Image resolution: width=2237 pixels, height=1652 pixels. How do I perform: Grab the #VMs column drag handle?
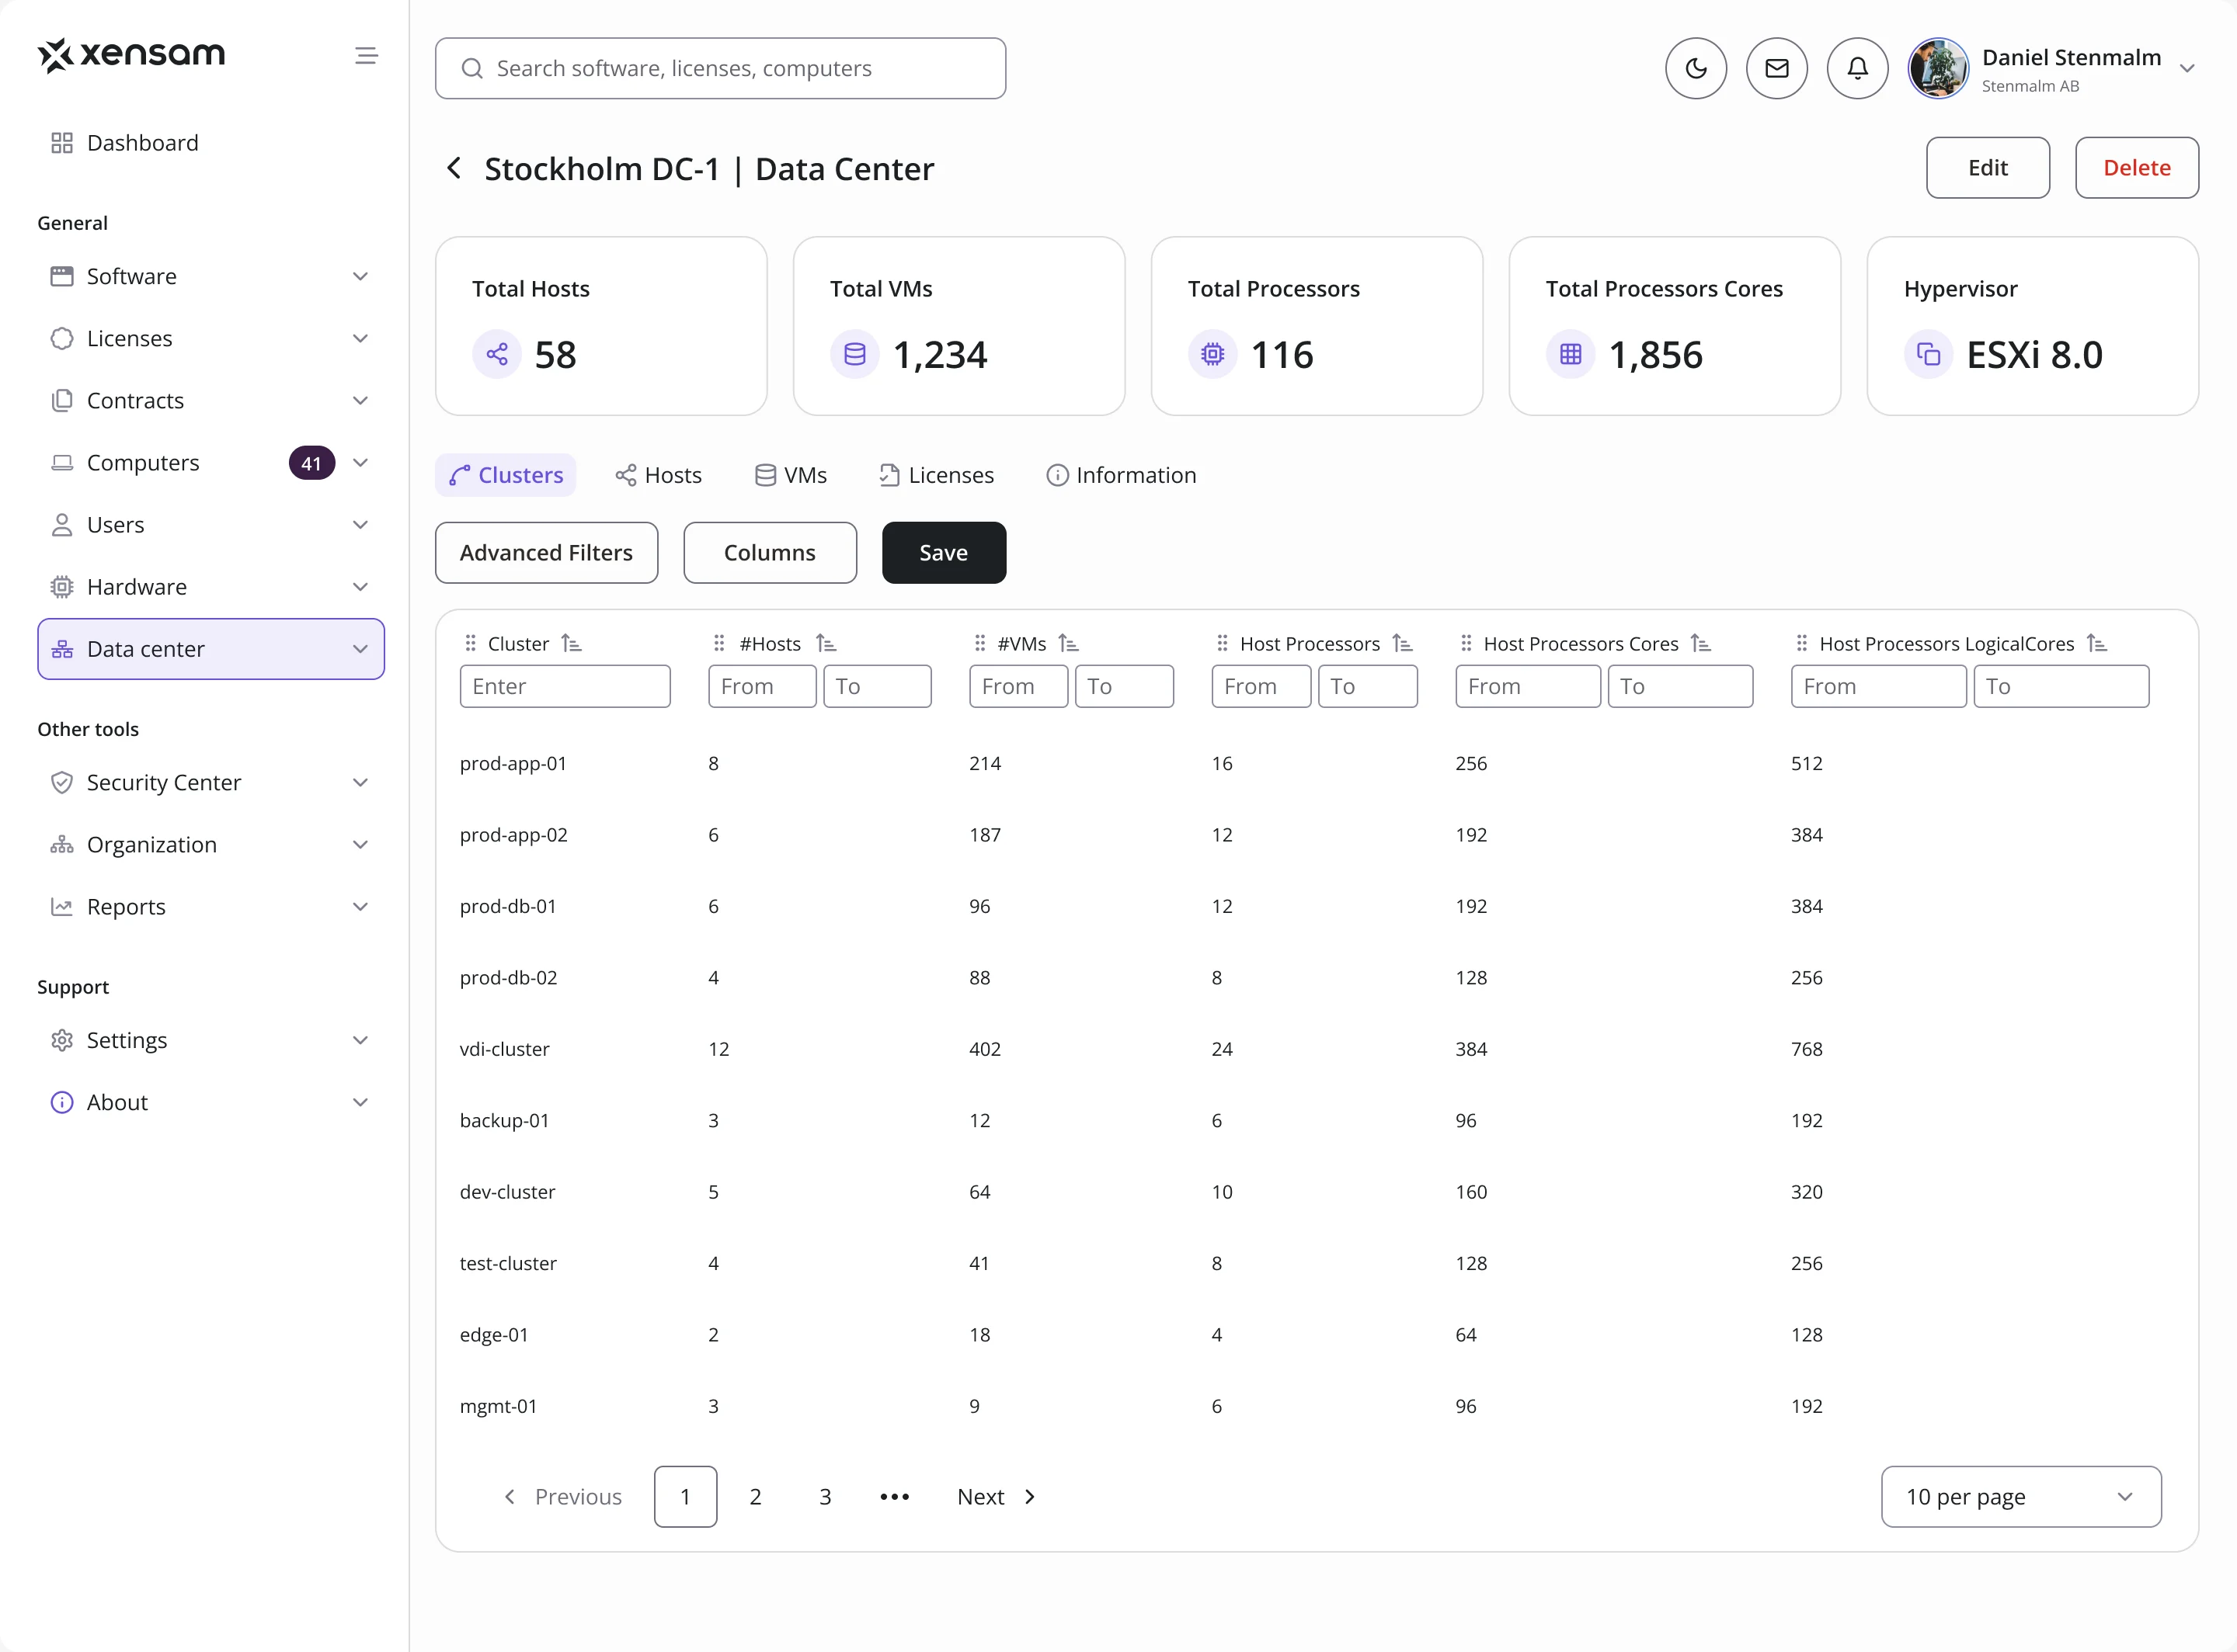tap(979, 643)
